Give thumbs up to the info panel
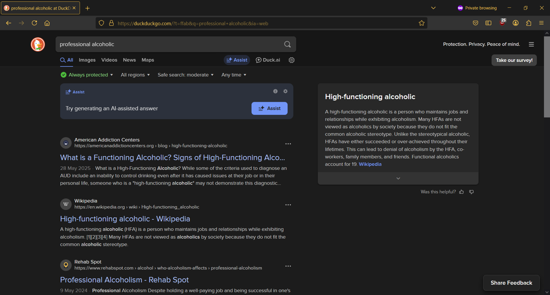The image size is (550, 295). click(462, 192)
